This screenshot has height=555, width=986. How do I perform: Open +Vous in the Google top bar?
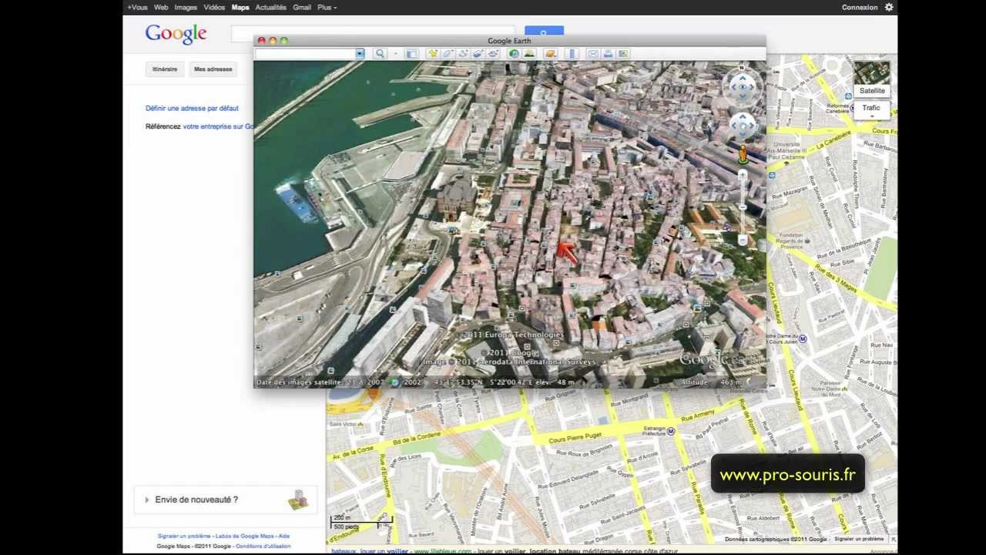coord(137,7)
